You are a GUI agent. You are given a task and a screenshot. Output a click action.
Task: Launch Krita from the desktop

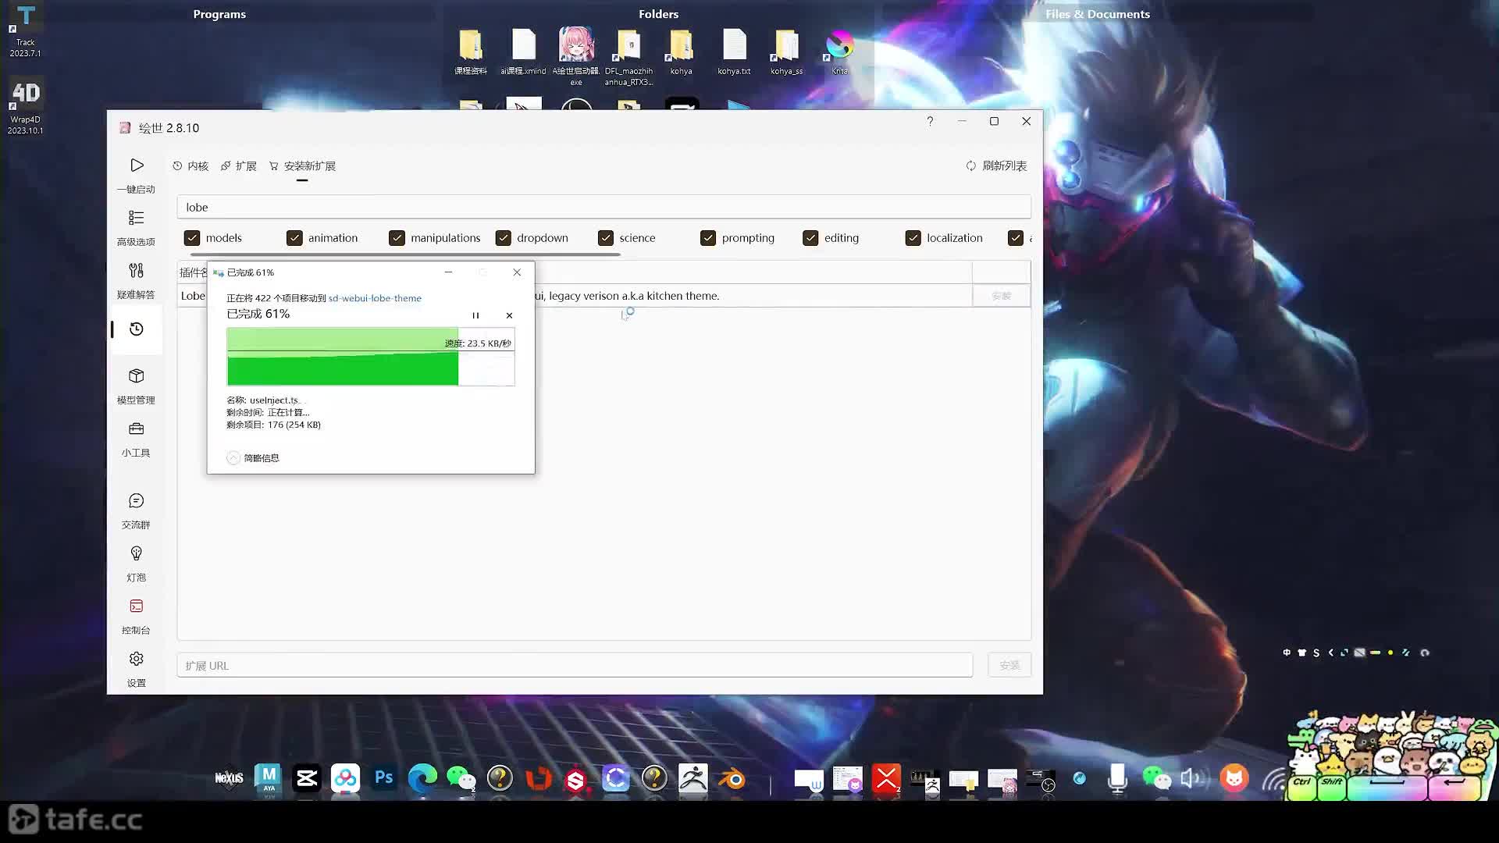839,52
